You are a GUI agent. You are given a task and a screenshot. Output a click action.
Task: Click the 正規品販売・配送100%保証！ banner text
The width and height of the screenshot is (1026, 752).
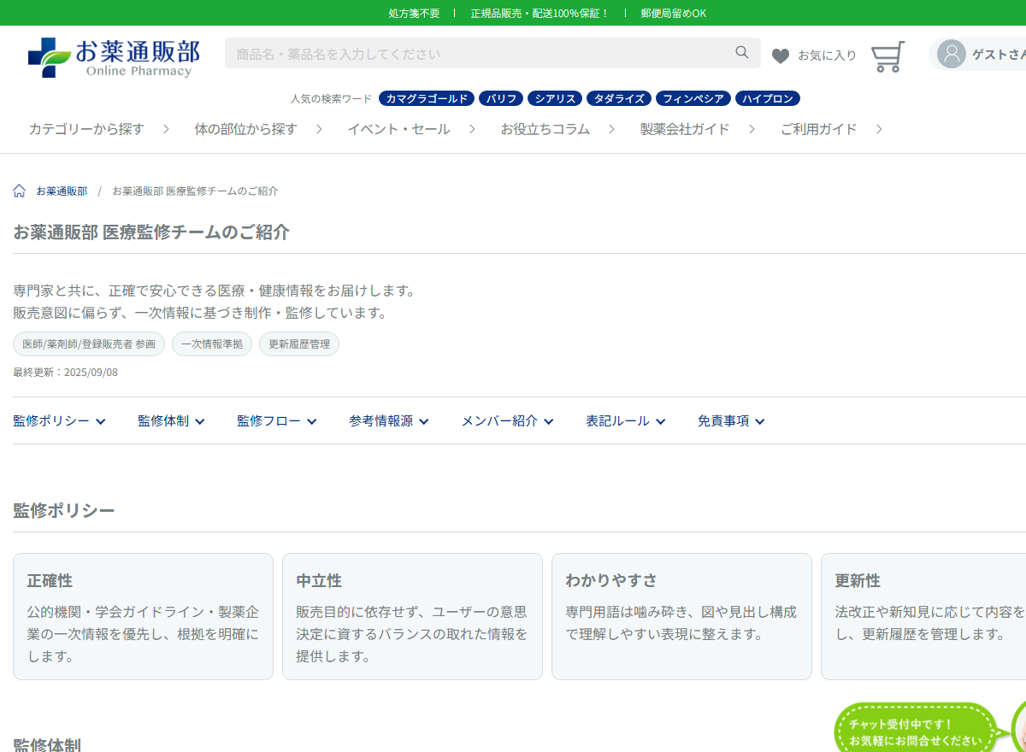540,13
